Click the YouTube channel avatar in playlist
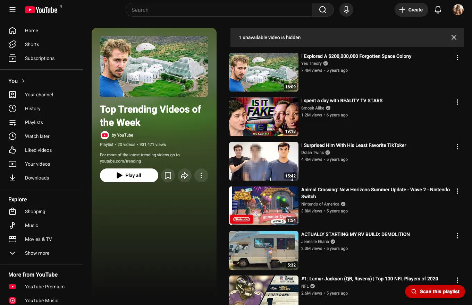This screenshot has height=305, width=472. [x=105, y=135]
